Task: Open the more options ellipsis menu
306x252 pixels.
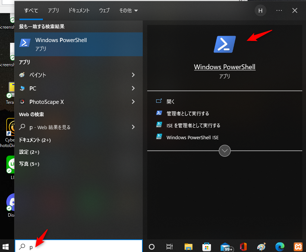Action: 279,10
